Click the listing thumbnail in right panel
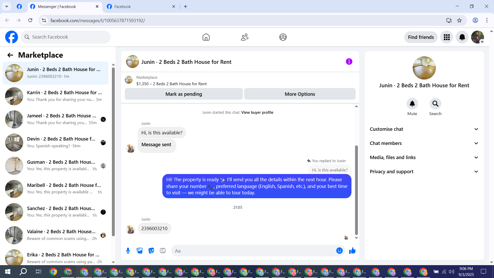Image resolution: width=494 pixels, height=278 pixels. tap(424, 68)
